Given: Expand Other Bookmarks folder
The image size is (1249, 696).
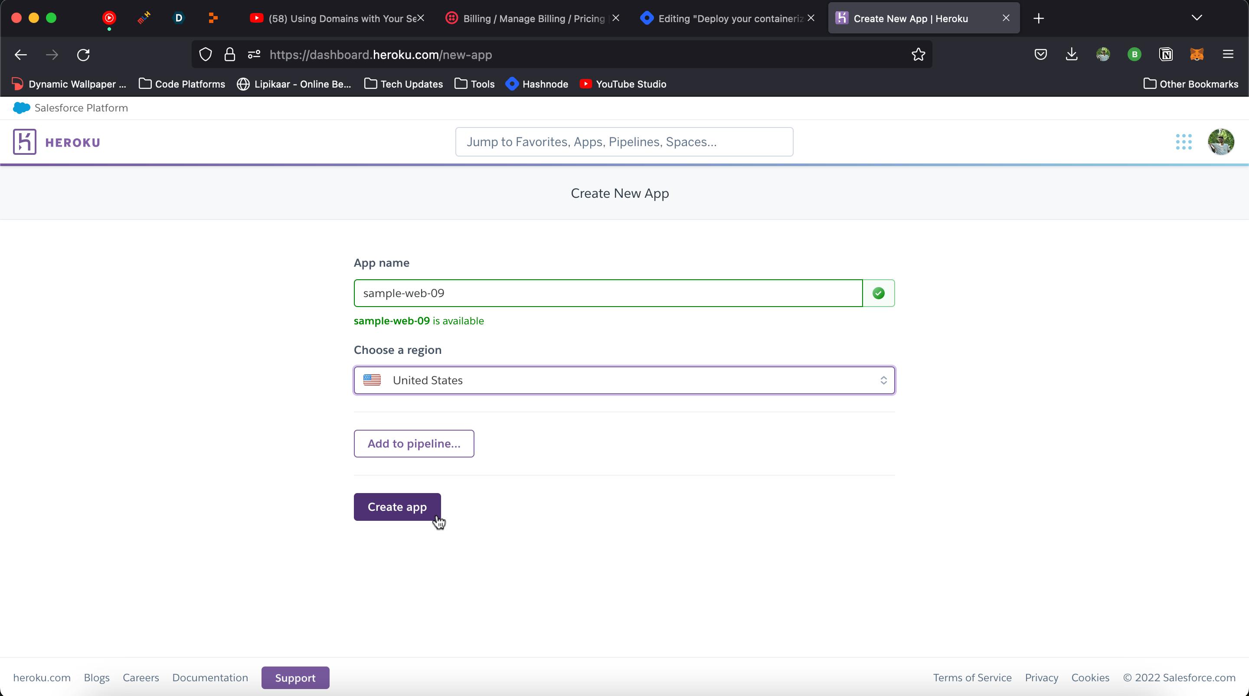Looking at the screenshot, I should pyautogui.click(x=1191, y=84).
